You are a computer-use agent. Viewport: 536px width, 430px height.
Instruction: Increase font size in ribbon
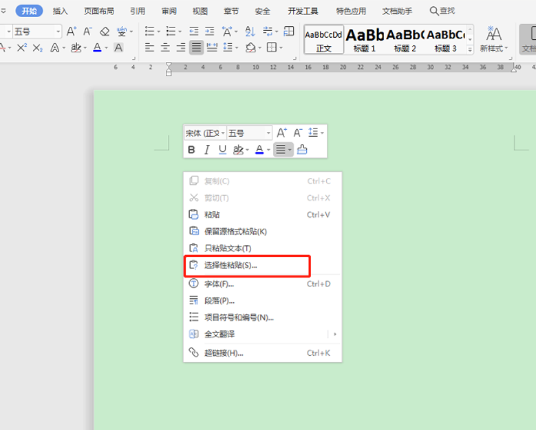pyautogui.click(x=71, y=32)
